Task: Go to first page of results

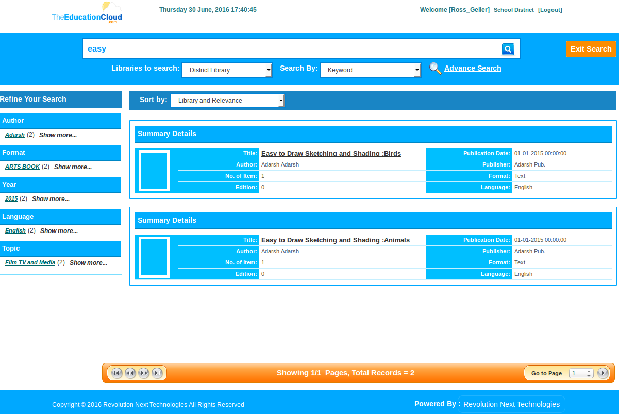Action: (117, 373)
